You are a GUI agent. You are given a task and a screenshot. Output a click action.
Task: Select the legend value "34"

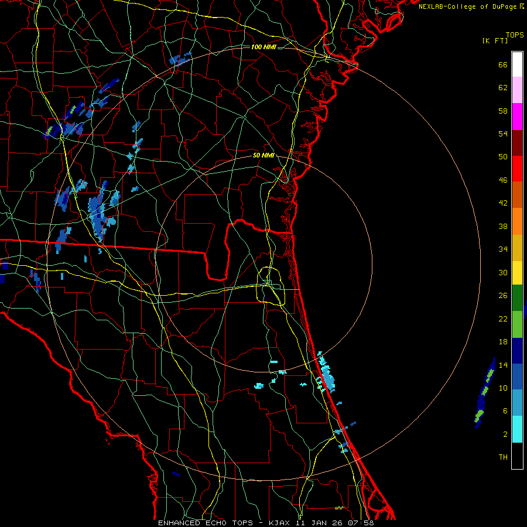[503, 249]
